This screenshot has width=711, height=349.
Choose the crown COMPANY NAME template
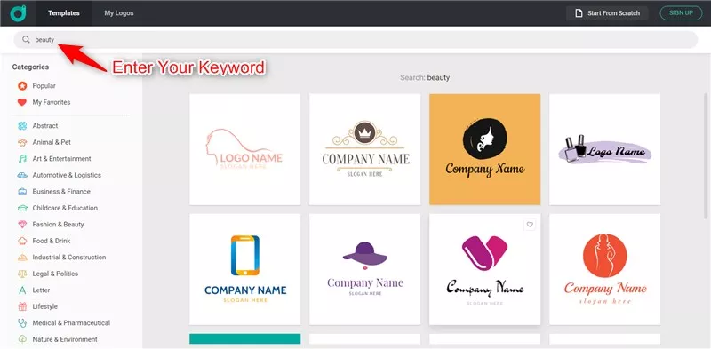[365, 149]
